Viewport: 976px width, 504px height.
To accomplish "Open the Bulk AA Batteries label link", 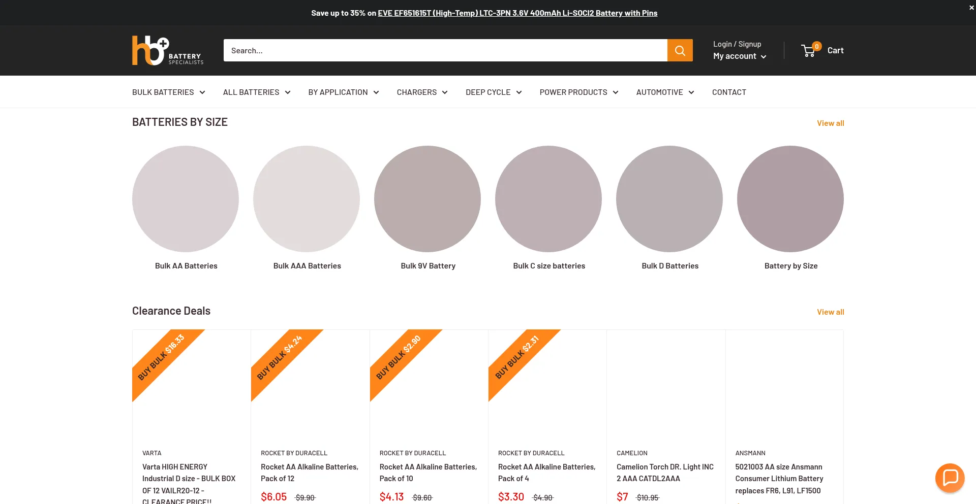I will point(186,266).
